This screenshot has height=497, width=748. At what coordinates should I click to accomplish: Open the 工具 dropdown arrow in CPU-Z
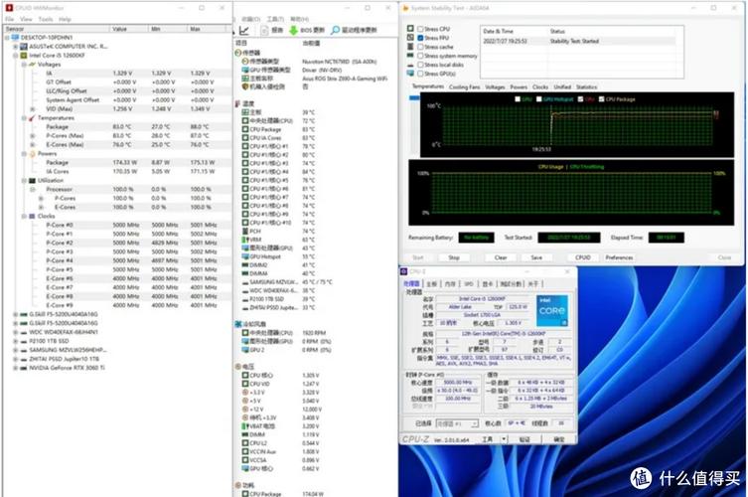click(504, 439)
